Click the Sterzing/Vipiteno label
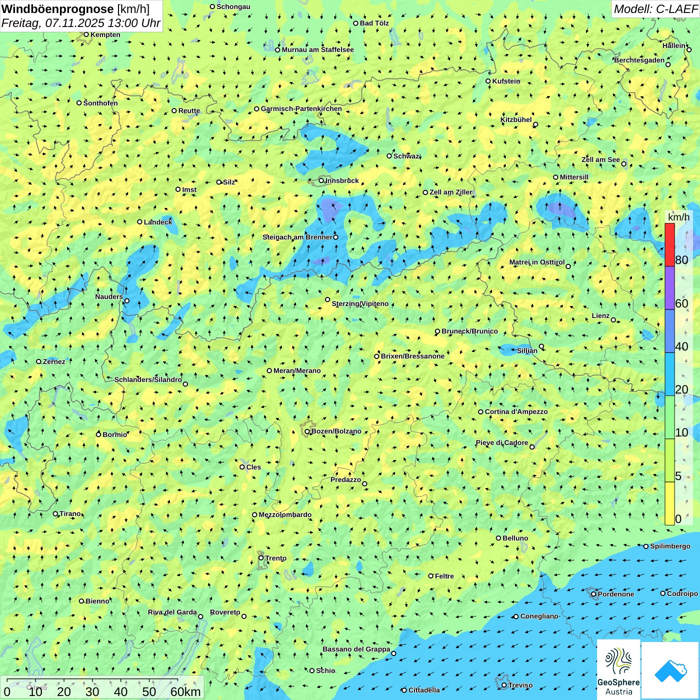The height and width of the screenshot is (700, 700). click(360, 303)
